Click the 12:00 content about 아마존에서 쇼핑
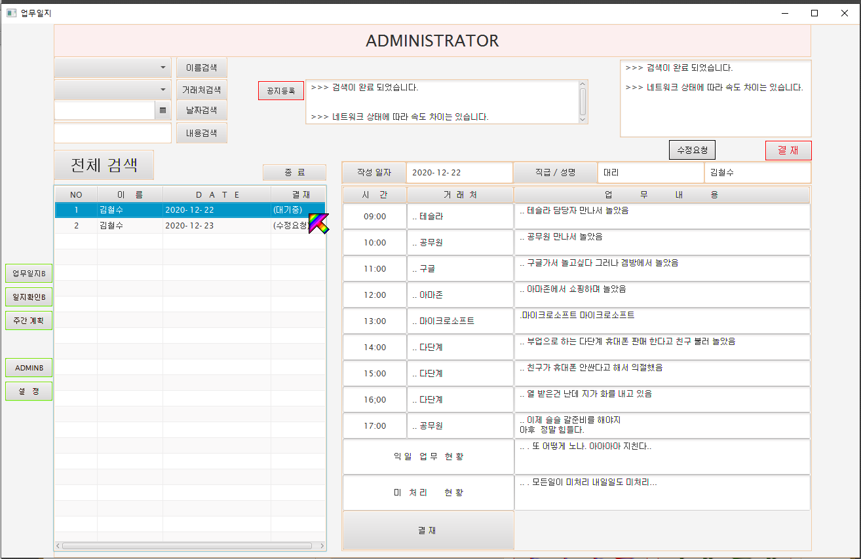861x559 pixels. pos(662,295)
